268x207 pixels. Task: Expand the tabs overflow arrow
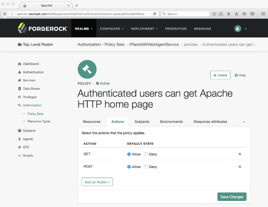(244, 122)
